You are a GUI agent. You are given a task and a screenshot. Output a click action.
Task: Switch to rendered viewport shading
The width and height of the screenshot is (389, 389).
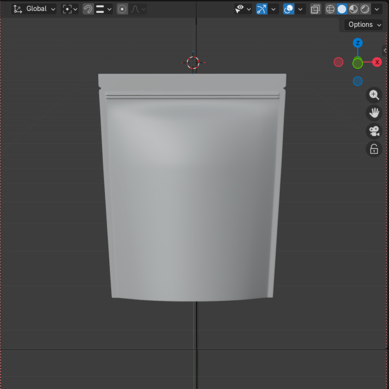click(365, 9)
